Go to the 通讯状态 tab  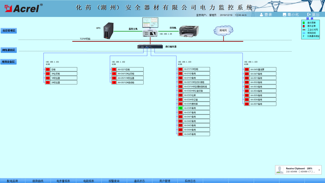[x=139, y=181]
